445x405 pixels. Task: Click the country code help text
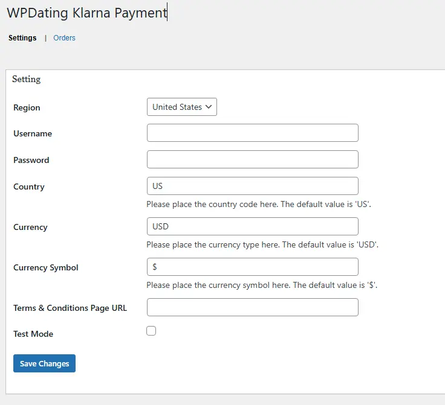[258, 204]
